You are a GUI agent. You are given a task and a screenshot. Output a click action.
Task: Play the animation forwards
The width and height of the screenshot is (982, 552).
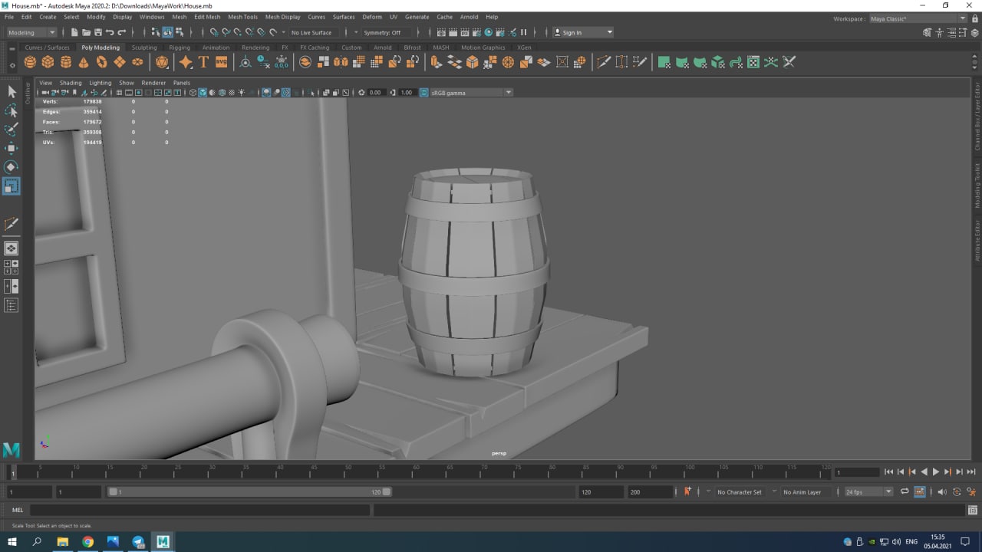coord(935,472)
